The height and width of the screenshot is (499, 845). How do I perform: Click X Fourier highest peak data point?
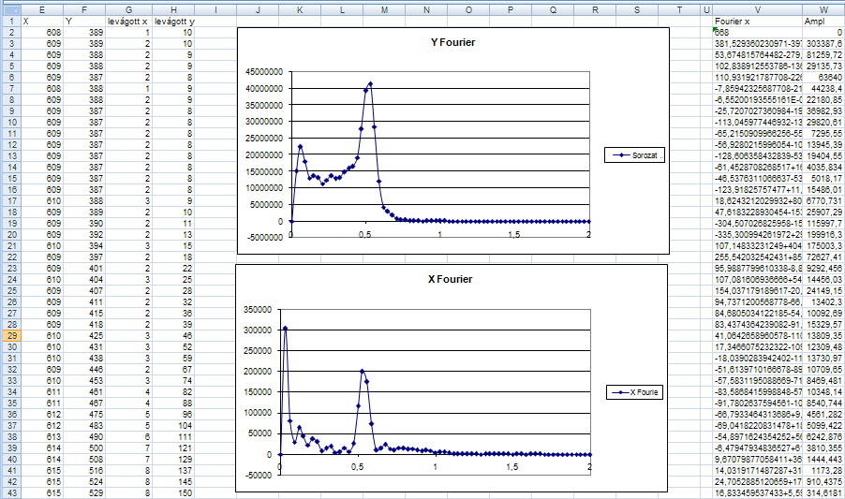click(x=286, y=328)
